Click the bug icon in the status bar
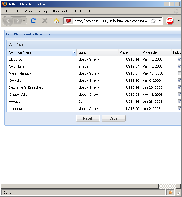Image resolution: width=182 pixels, height=197 pixels. tap(170, 192)
